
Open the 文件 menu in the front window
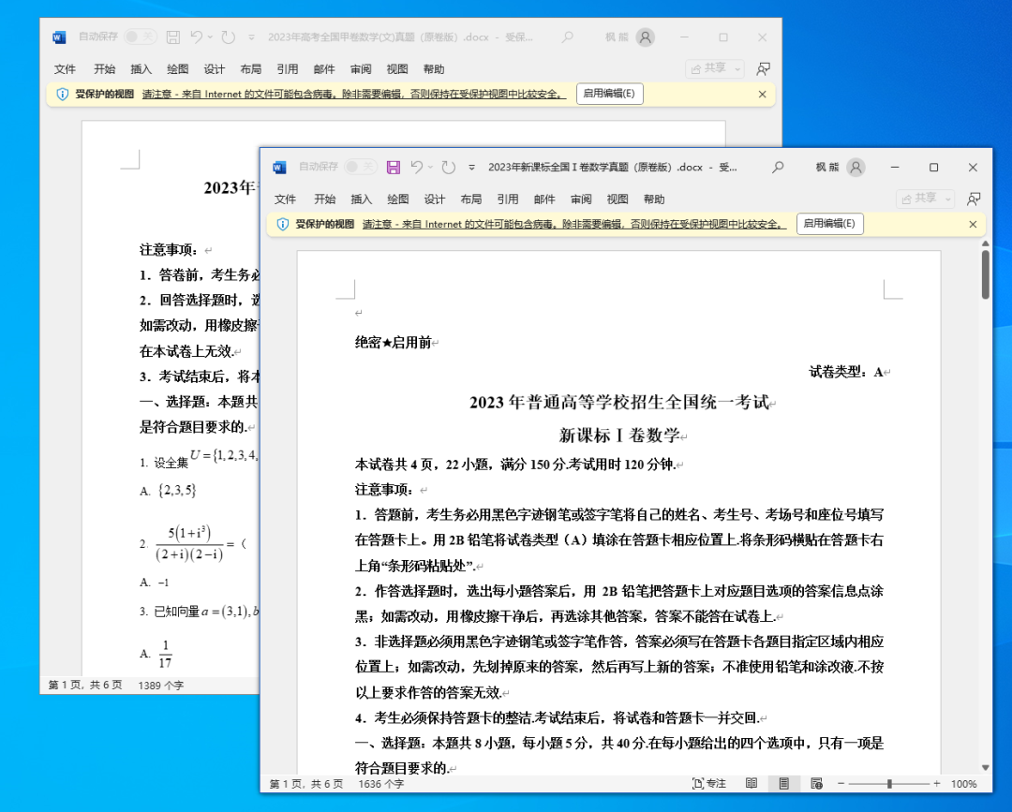tap(285, 199)
